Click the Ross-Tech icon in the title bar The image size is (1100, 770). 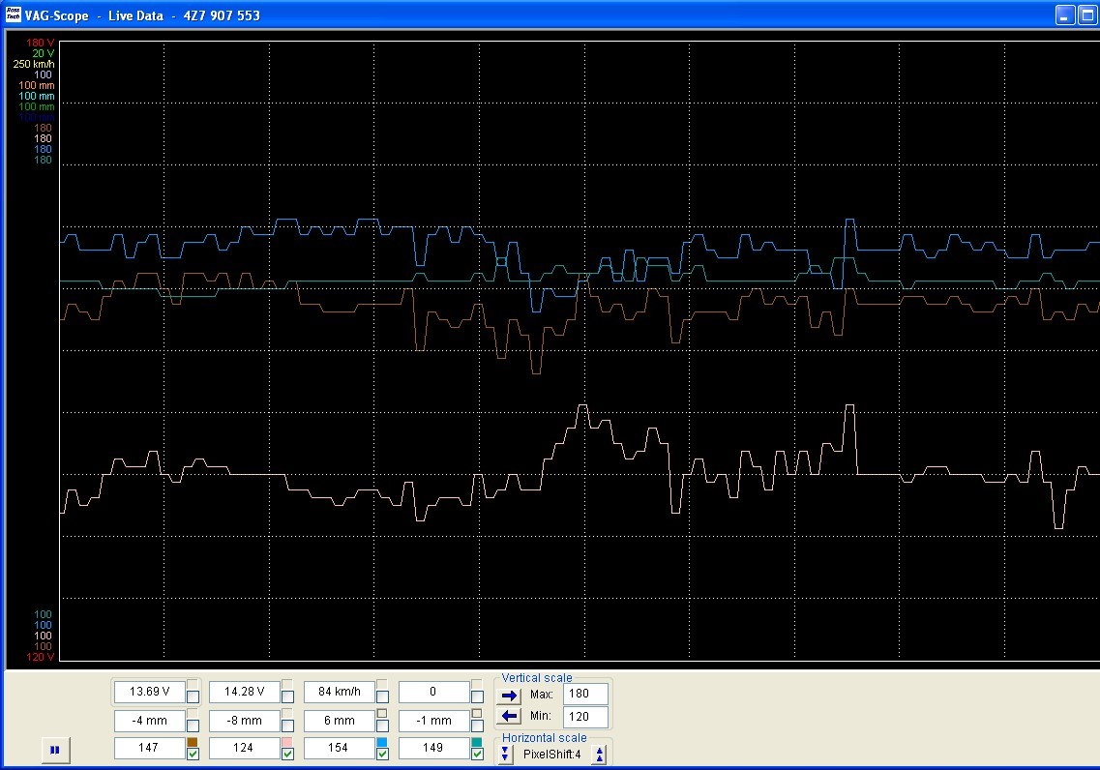pyautogui.click(x=13, y=15)
